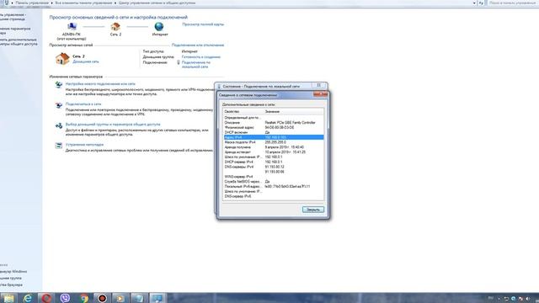Click the Закрыть button in details dialog
The height and width of the screenshot is (303, 539).
click(313, 210)
